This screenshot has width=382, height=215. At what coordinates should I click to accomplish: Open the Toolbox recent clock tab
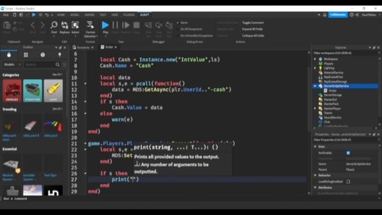(x=42, y=55)
